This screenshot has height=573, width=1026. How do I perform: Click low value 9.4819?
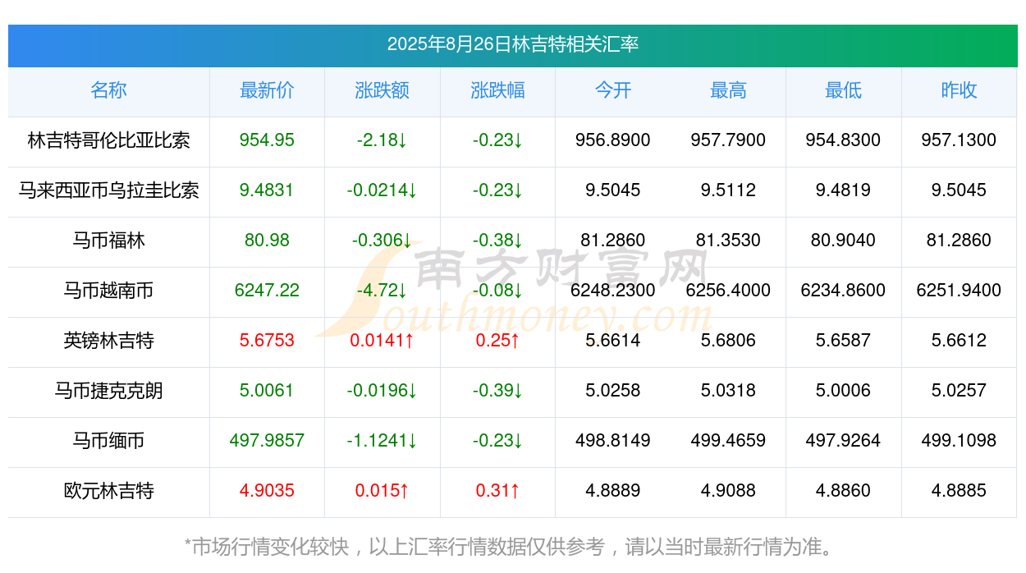click(x=843, y=190)
